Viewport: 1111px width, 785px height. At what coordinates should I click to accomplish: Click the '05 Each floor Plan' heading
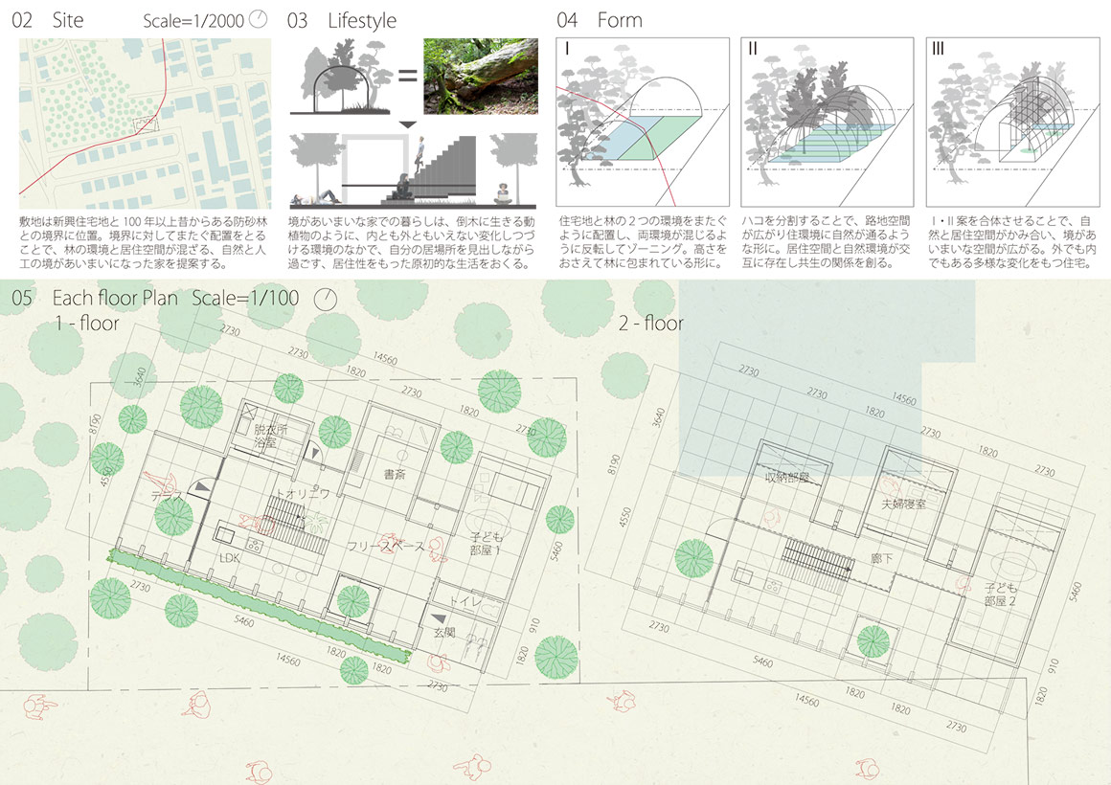click(x=95, y=299)
